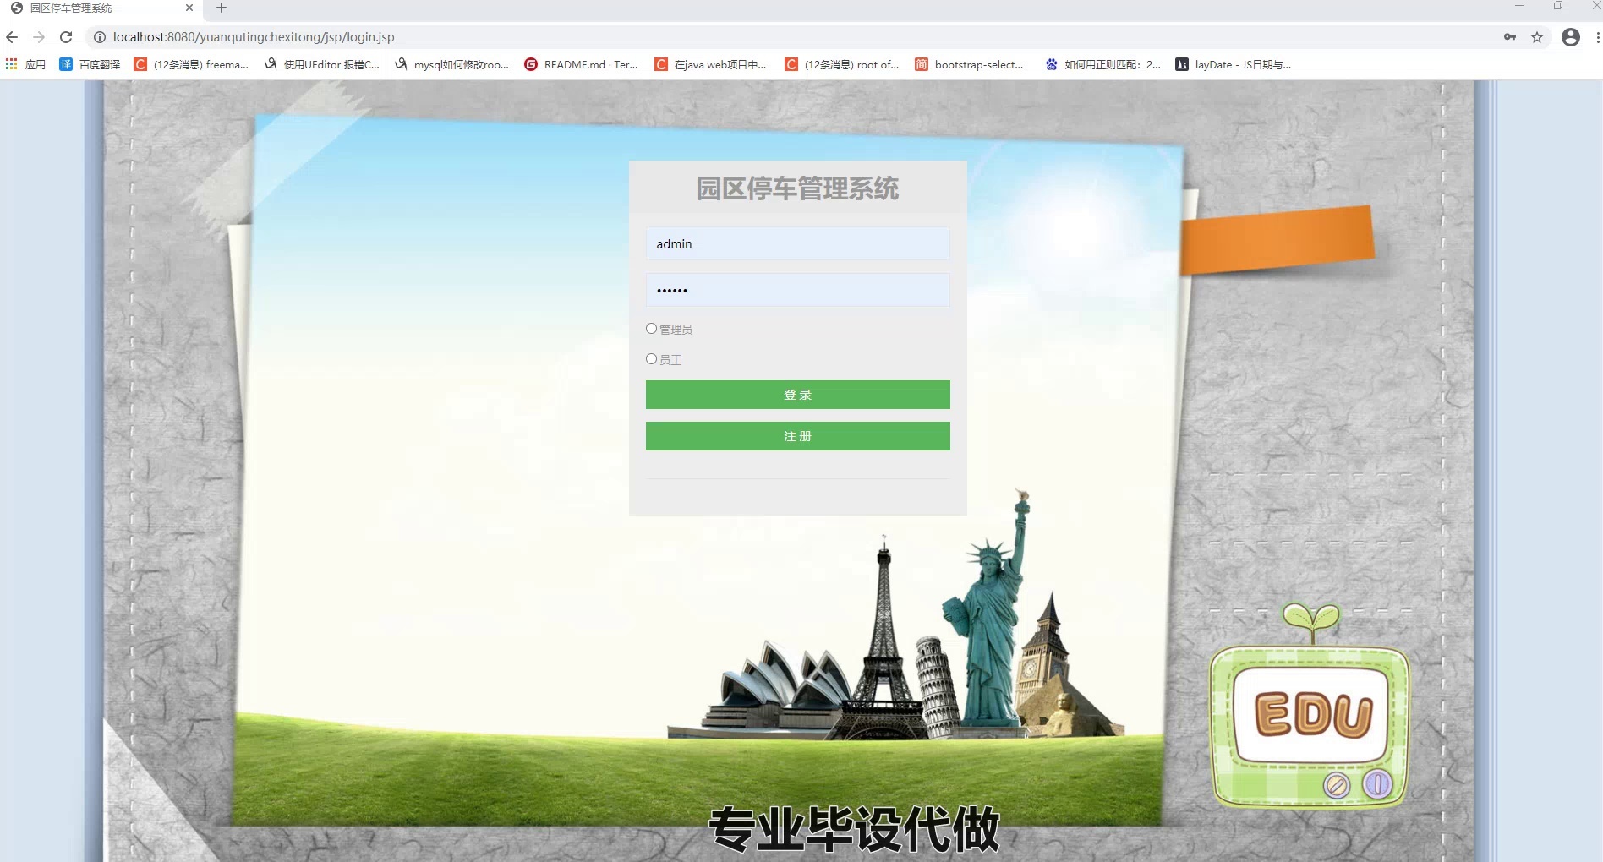The width and height of the screenshot is (1603, 862).
Task: Focus the password field
Action: pyautogui.click(x=798, y=291)
